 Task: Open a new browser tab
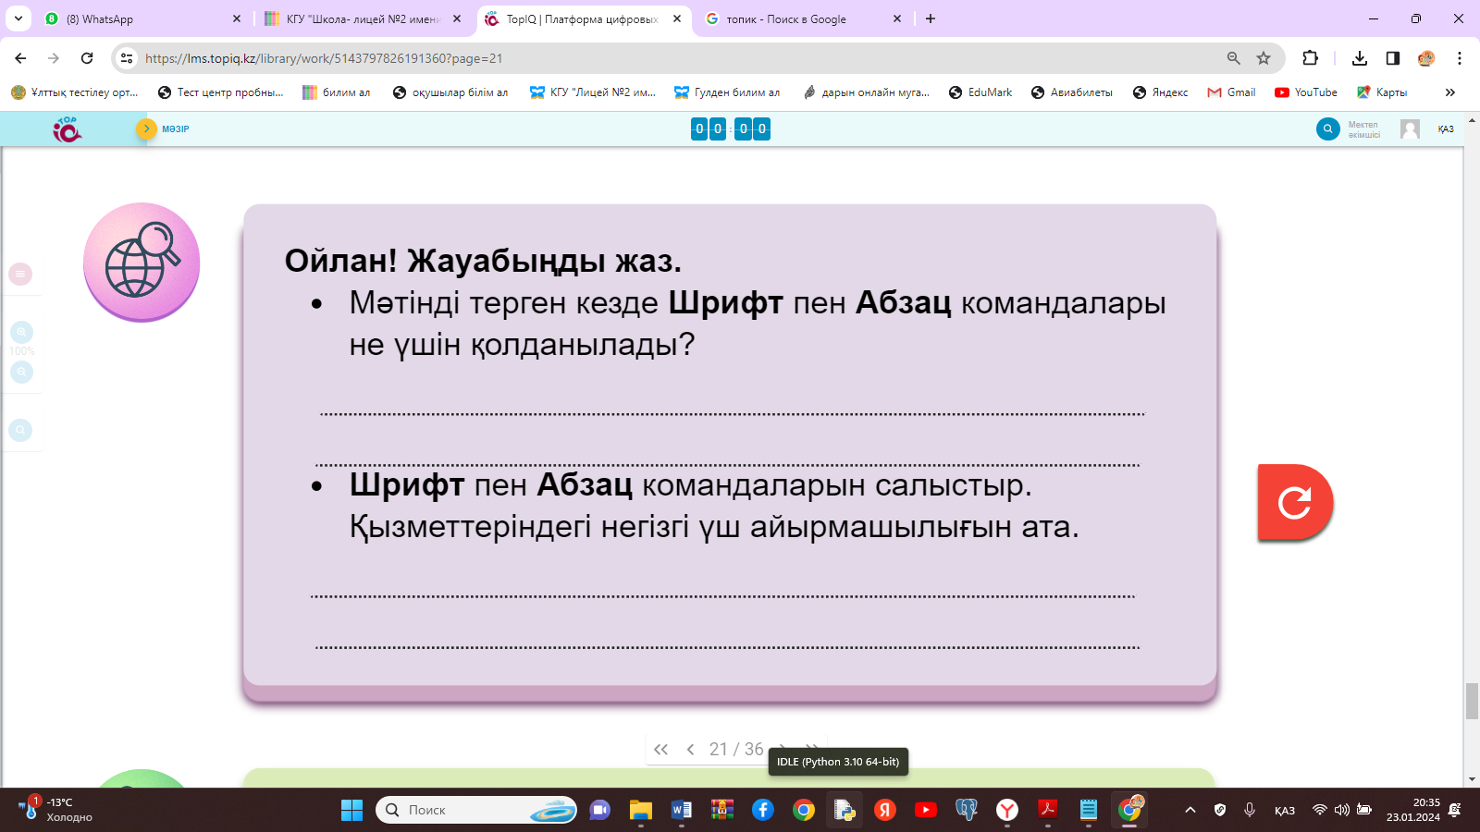(x=931, y=18)
